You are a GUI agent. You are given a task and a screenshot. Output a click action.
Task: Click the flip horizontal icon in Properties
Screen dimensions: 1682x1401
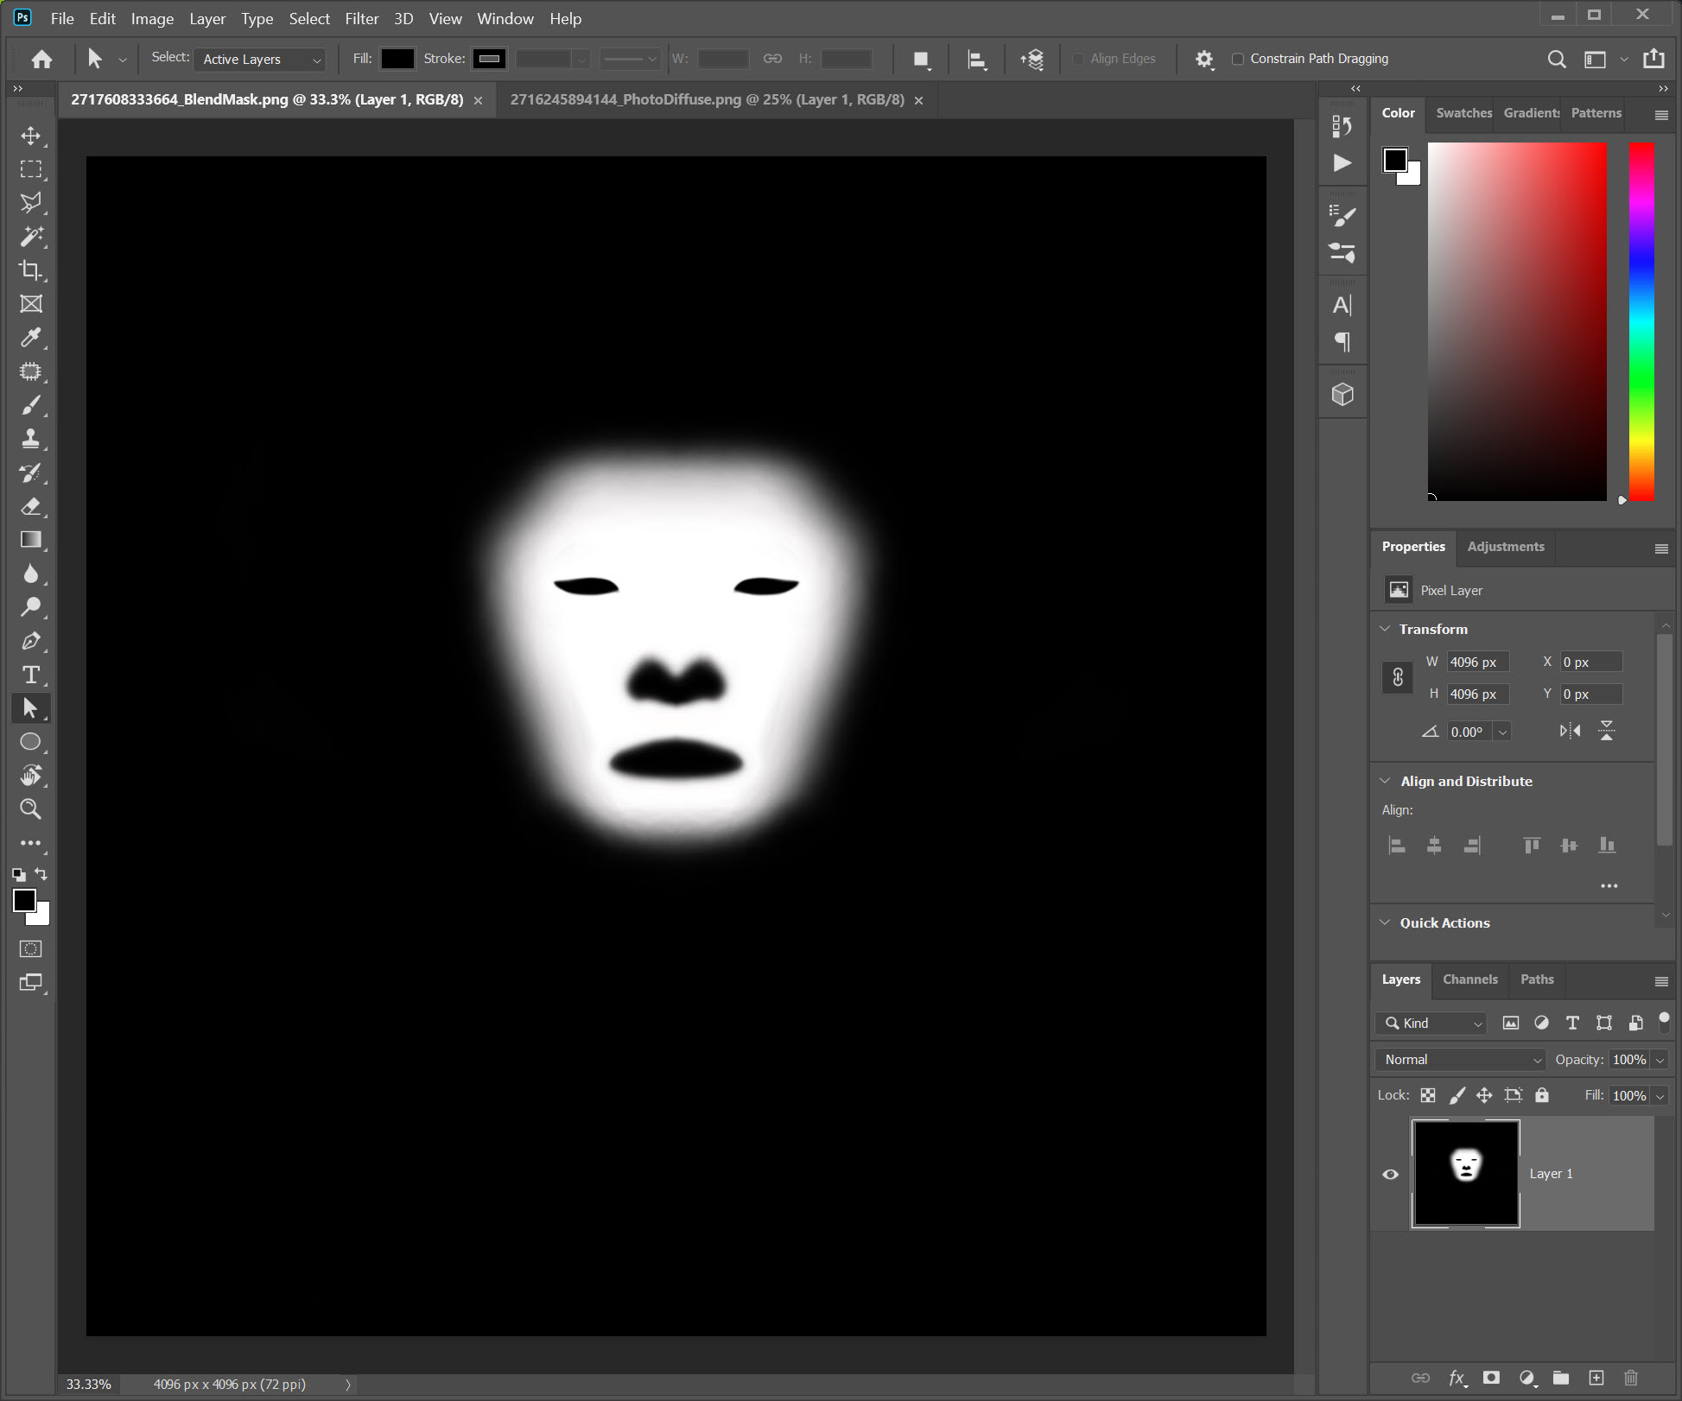[x=1570, y=732]
